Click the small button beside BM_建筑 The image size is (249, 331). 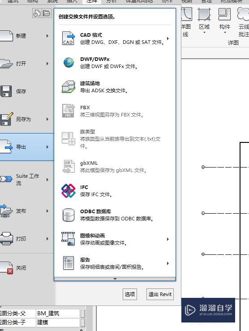point(83,314)
